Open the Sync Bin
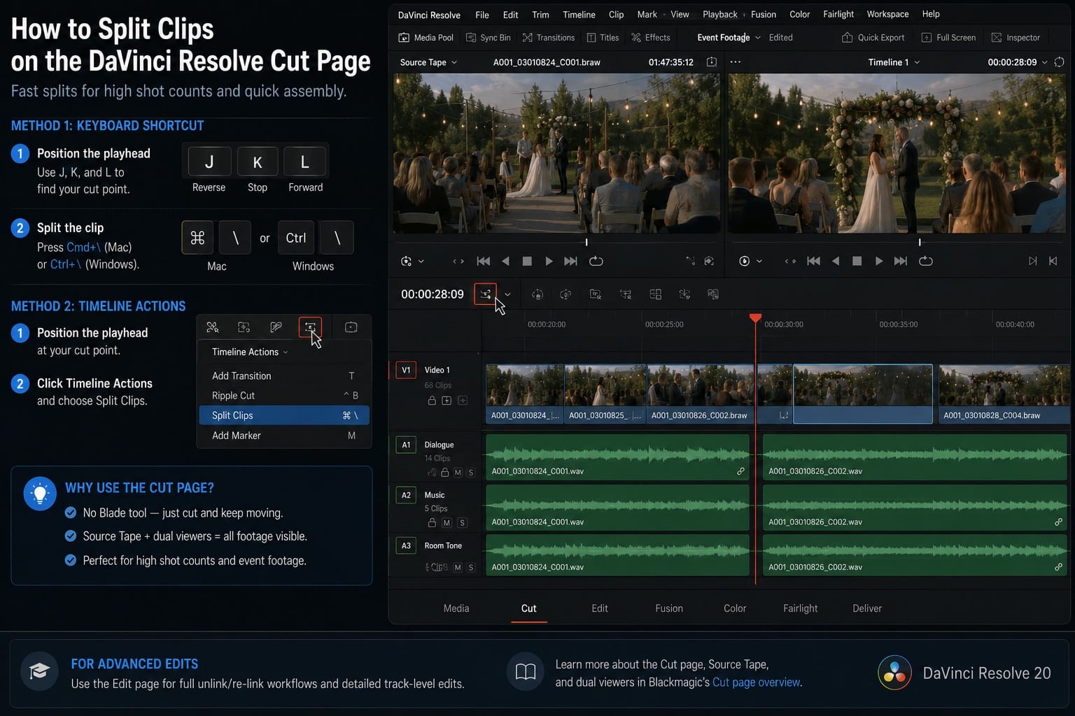This screenshot has width=1075, height=716. (488, 38)
